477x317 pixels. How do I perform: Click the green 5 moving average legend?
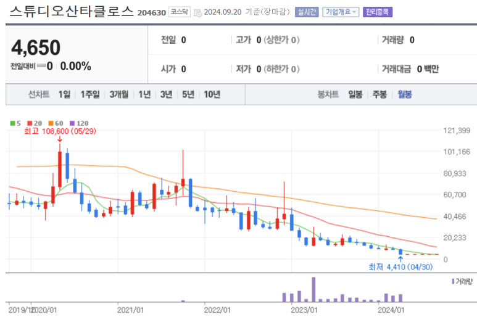[15, 123]
